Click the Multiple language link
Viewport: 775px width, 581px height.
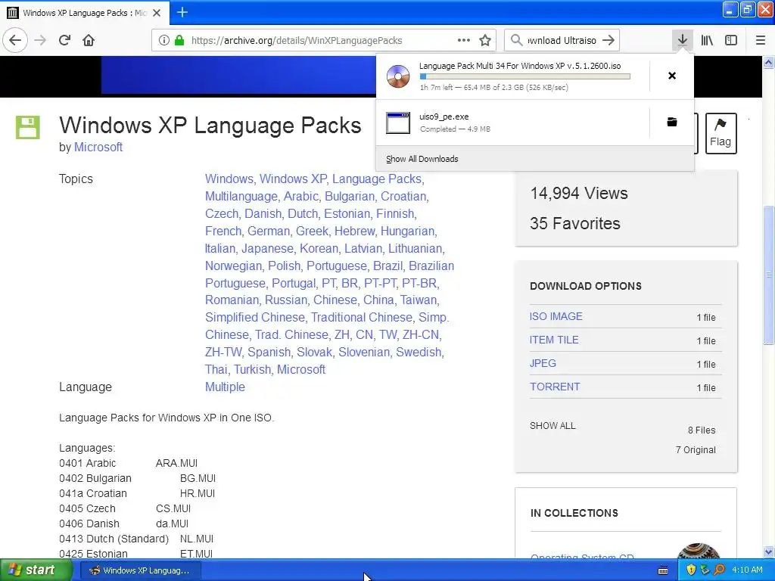click(x=225, y=387)
